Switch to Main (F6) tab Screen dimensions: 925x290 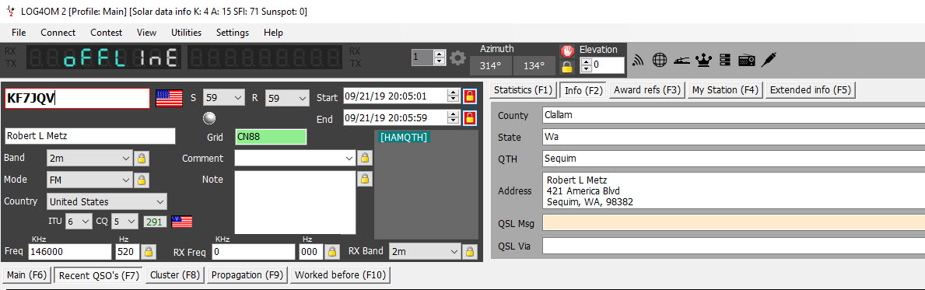26,274
